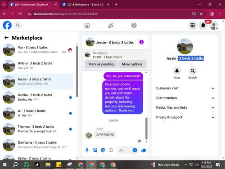This screenshot has height=169, width=225.
Task: View site information icon in address bar
Action: [x=30, y=14]
